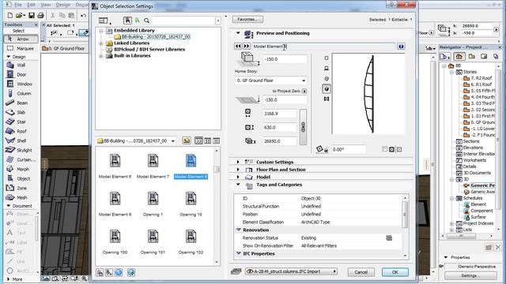Toggle the dimension chain link icon
The height and width of the screenshot is (284, 506).
pyautogui.click(x=303, y=127)
